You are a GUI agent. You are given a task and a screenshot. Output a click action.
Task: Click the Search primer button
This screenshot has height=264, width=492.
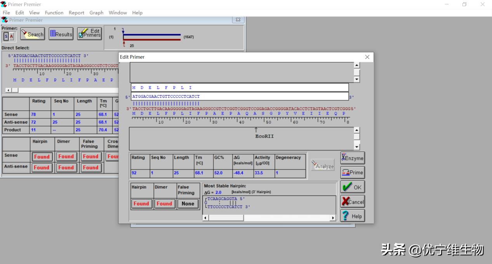33,34
